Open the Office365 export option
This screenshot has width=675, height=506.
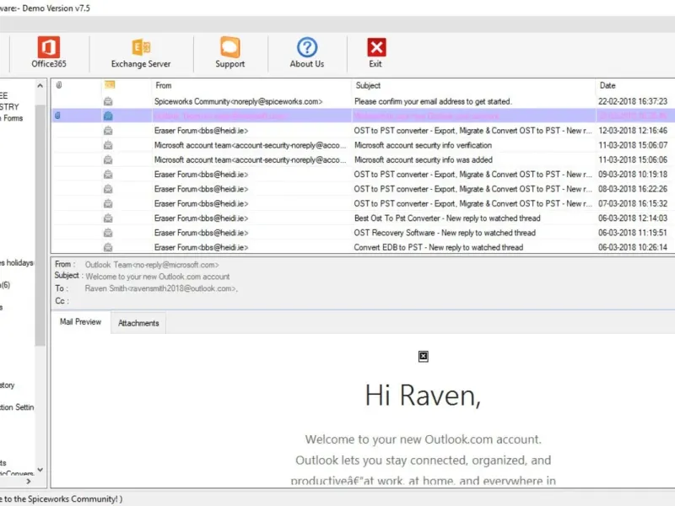tap(49, 52)
